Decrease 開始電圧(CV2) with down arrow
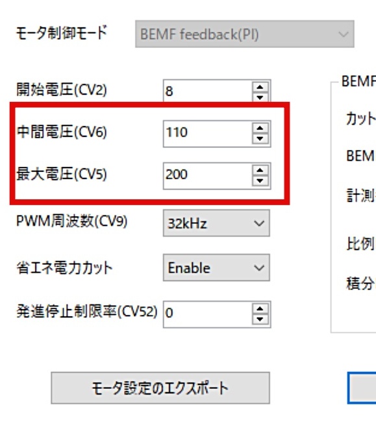376x446 pixels. point(260,97)
